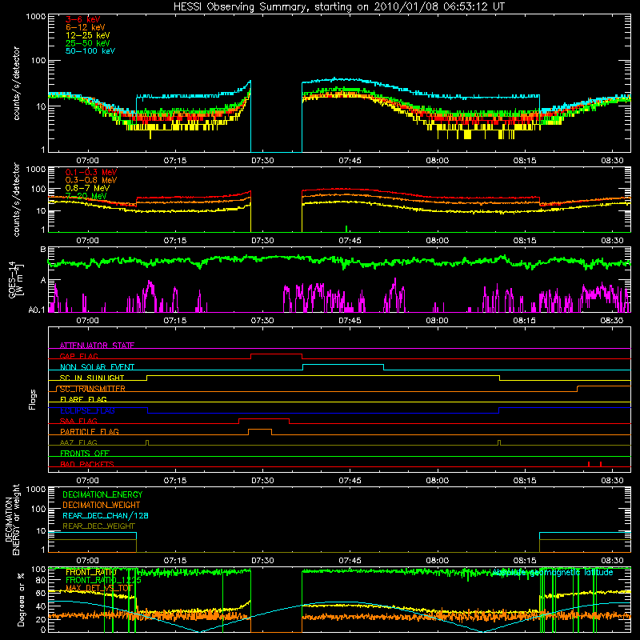The image size is (640, 640).
Task: Click the 08:15 time label under Flags panel
Action: coord(525,481)
